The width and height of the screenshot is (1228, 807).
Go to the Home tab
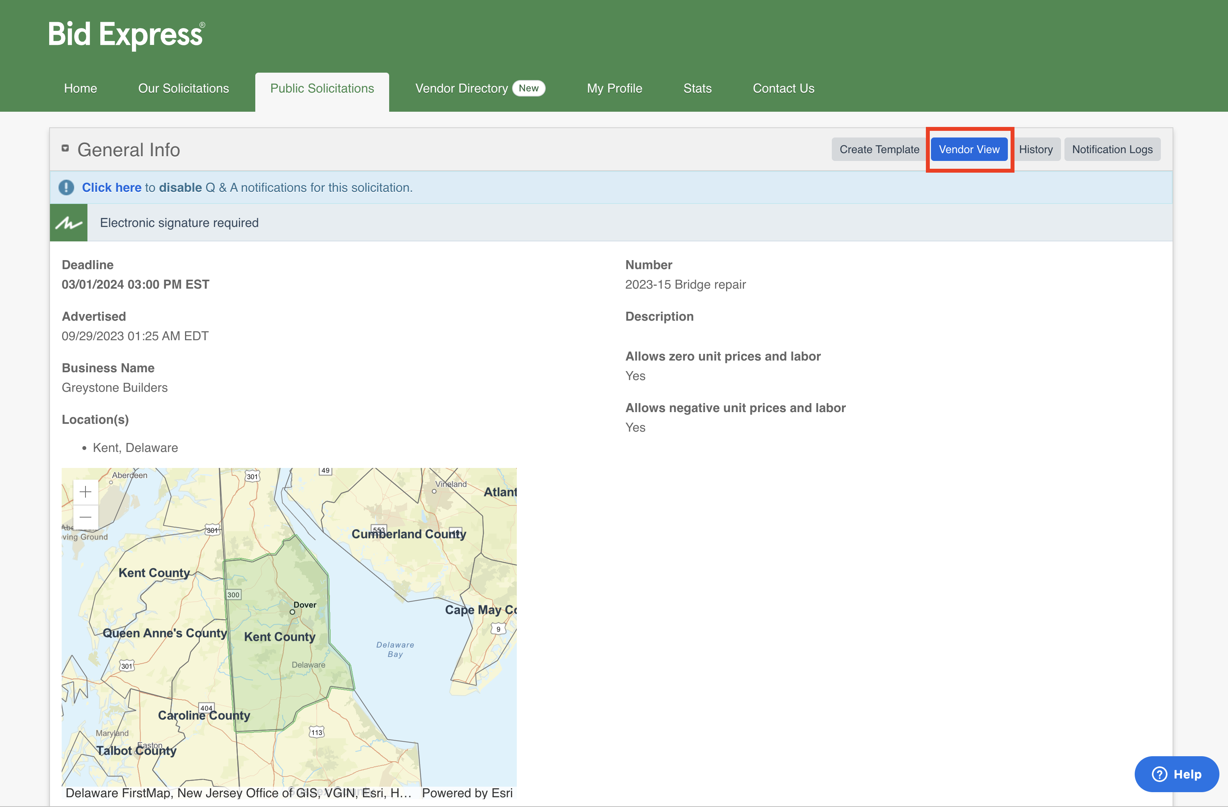[x=80, y=88]
